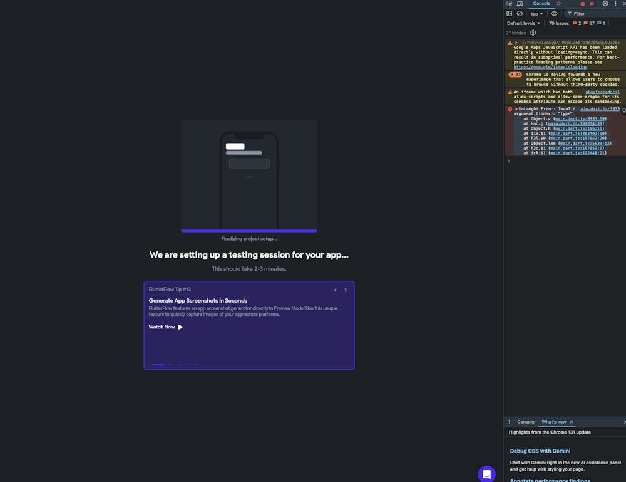Click the red error count icon

(582, 4)
